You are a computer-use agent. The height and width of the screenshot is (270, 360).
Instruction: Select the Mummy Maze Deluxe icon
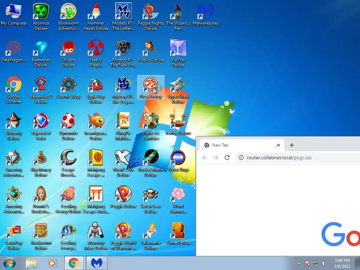(96, 237)
